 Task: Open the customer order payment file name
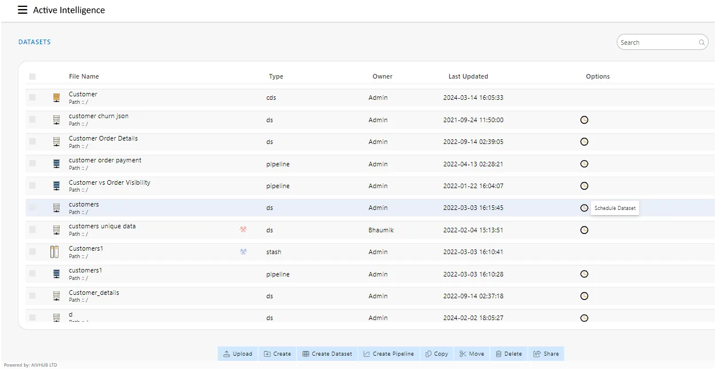tap(105, 160)
